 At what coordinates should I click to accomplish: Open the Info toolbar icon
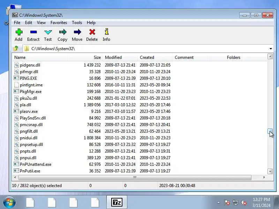(x=106, y=32)
